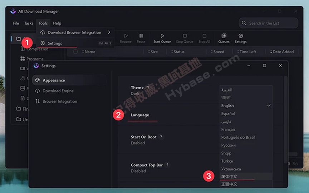Choose 简体中文 language option
Viewport: 309px width, 193px height.
[246, 177]
